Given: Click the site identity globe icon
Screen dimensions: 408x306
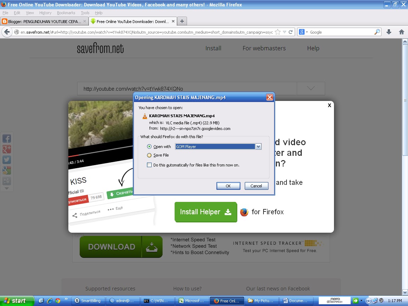Looking at the screenshot, I should tap(17, 32).
